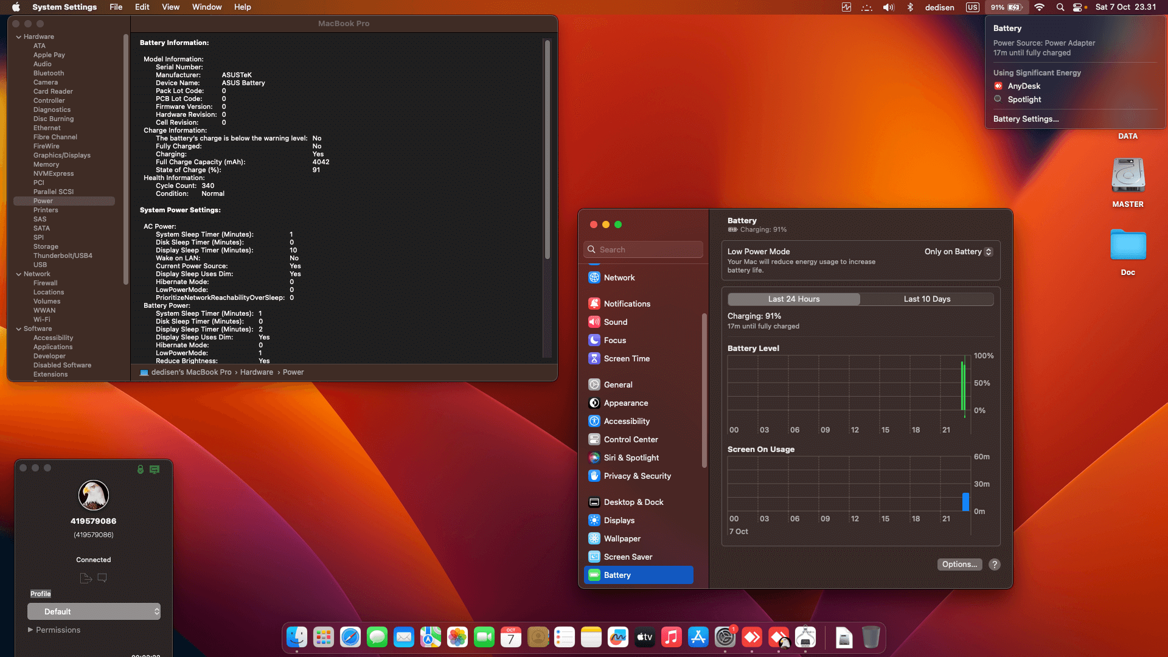
Task: Open the MASTER drive on desktop
Action: click(1128, 176)
